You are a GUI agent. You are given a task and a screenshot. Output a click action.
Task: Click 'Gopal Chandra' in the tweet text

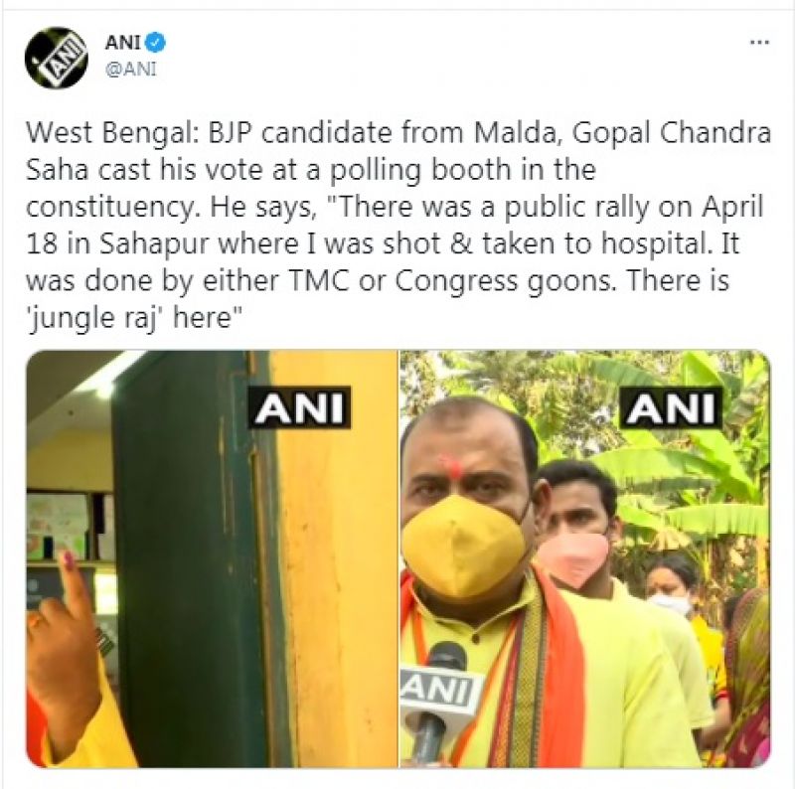672,133
